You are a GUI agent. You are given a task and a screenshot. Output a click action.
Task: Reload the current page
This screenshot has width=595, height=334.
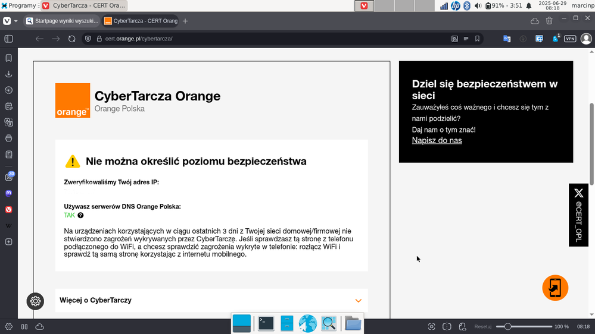point(71,39)
